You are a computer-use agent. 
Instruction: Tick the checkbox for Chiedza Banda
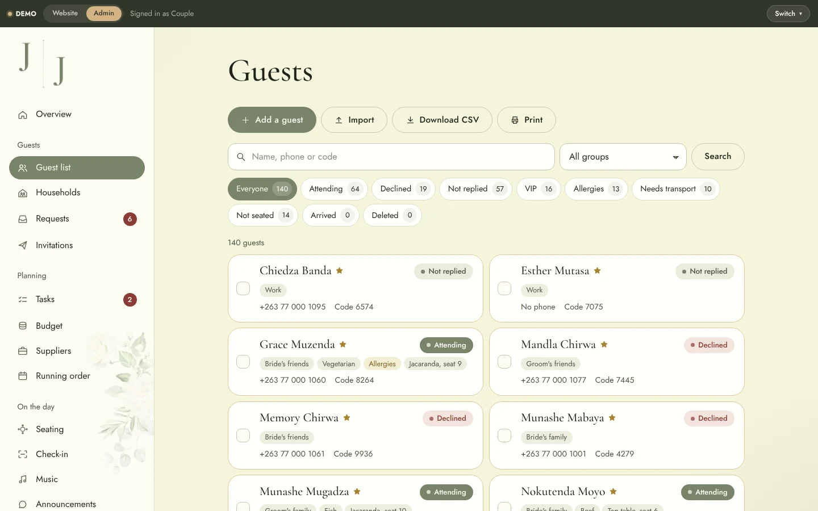click(x=243, y=288)
